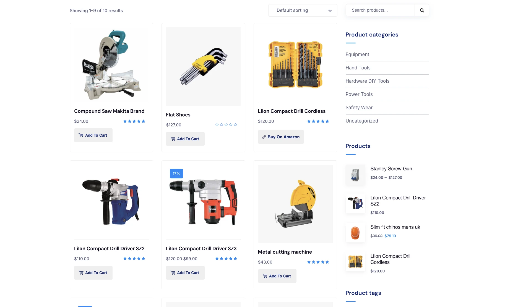531x307 pixels.
Task: Click the 17% discount badge
Action: [176, 174]
